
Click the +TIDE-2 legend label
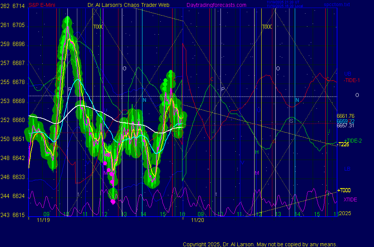click(x=353, y=141)
